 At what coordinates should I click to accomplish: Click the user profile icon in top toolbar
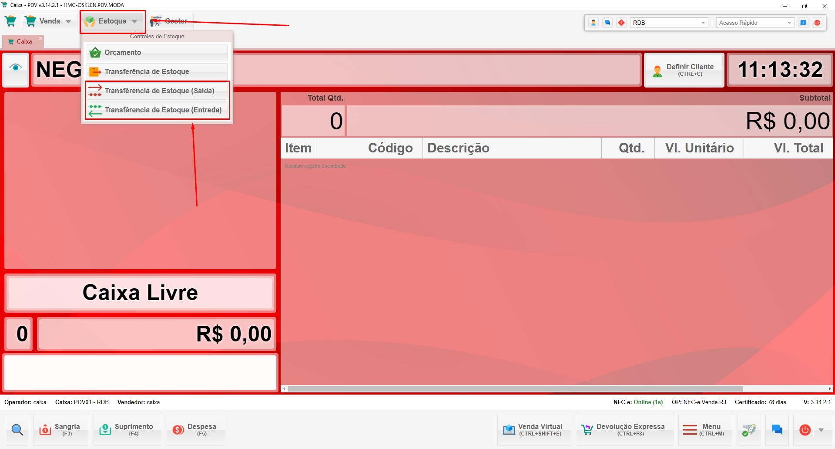[594, 23]
